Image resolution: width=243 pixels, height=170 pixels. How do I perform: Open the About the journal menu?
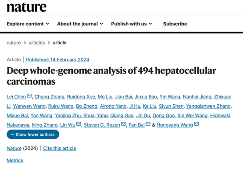point(80,24)
